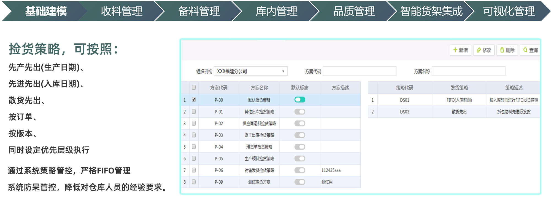Viewport: 551px width, 211px height.
Task: Select the DS01 strategy row
Action: click(x=404, y=100)
